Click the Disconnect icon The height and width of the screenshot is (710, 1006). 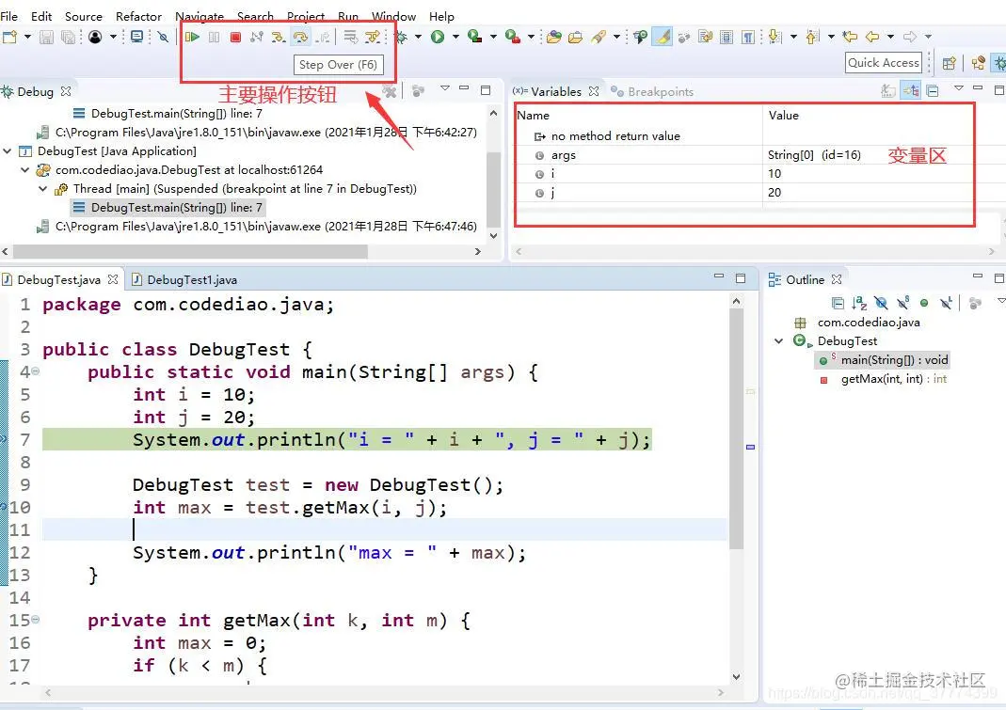pyautogui.click(x=257, y=38)
